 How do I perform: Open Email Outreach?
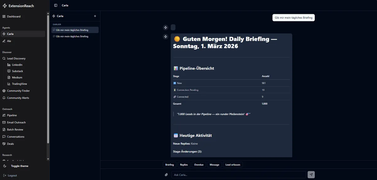[23, 122]
